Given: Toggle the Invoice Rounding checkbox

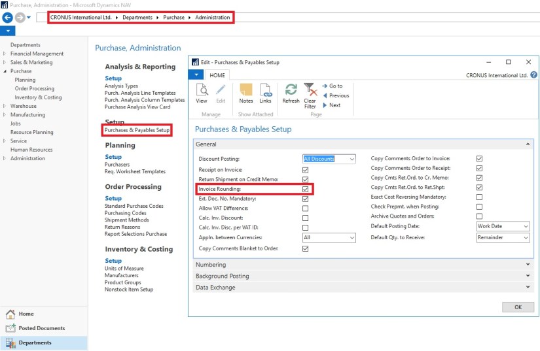Looking at the screenshot, I should pos(305,189).
